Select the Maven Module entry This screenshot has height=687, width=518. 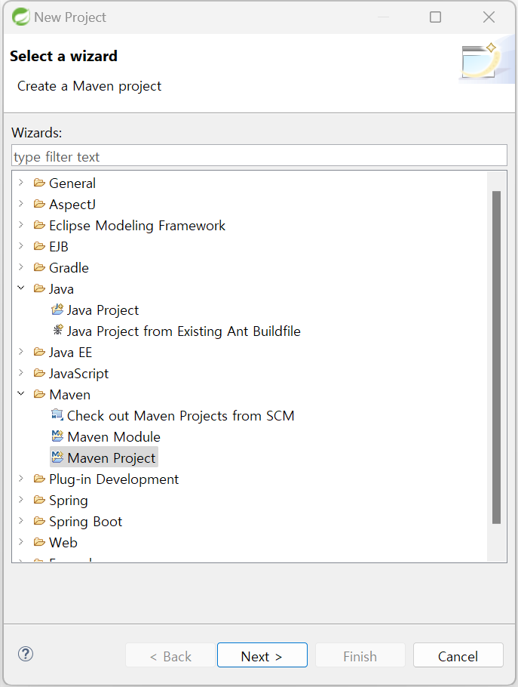tap(114, 437)
